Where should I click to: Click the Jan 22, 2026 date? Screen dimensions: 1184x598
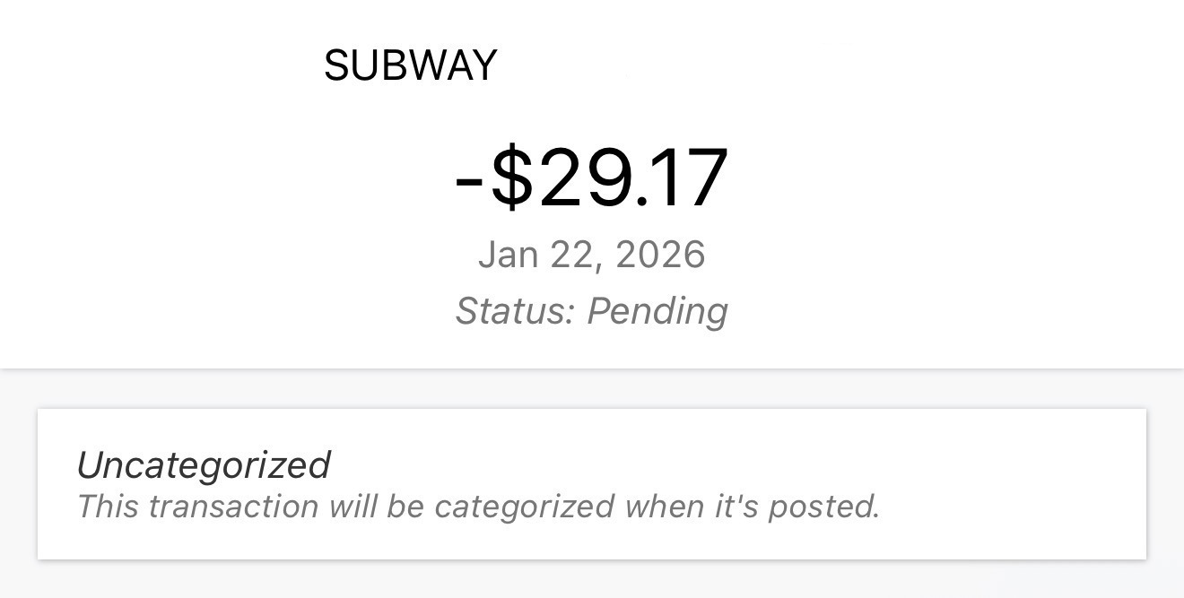591,255
